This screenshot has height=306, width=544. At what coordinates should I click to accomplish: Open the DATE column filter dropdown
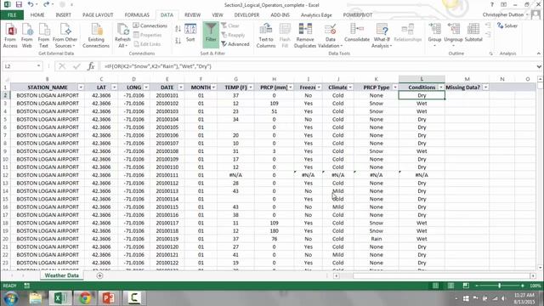[x=181, y=87]
